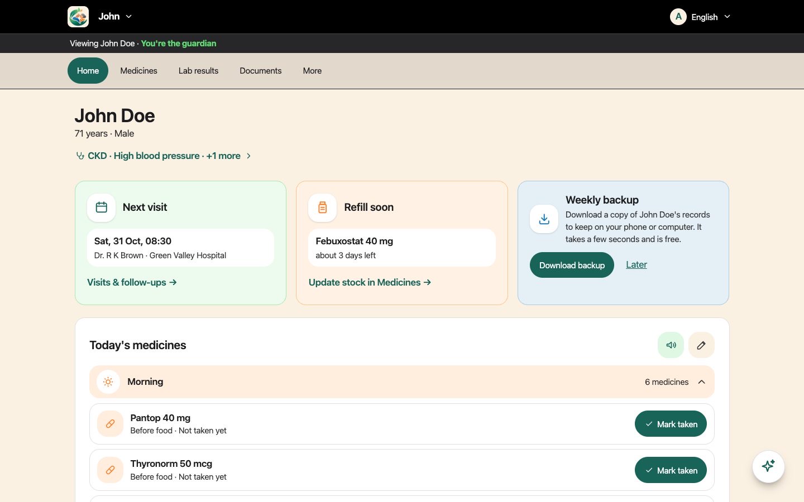Open the More menu tab
This screenshot has height=502, width=804.
pos(312,71)
